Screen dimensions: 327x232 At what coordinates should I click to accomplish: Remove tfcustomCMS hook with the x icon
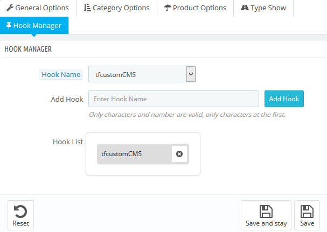(179, 154)
